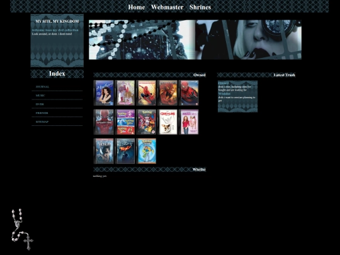Open the Heathers DVD cover

(x=104, y=93)
